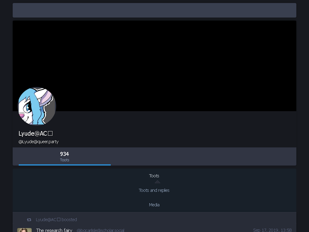Click the 934 Toots counter
This screenshot has width=309, height=232.
[x=65, y=157]
